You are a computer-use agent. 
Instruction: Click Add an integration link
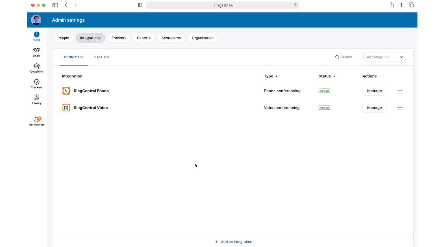234,242
